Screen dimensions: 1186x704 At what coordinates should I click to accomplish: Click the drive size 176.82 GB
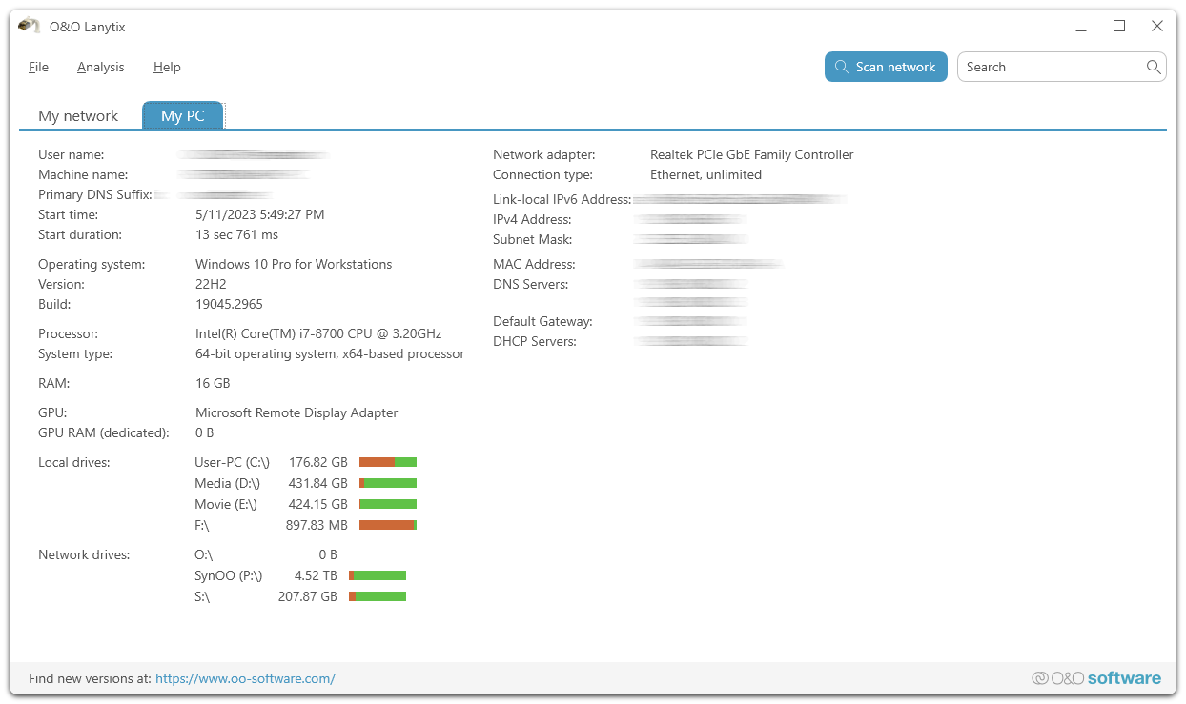tap(318, 462)
